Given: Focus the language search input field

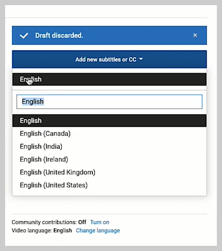Looking at the screenshot, I should [109, 102].
